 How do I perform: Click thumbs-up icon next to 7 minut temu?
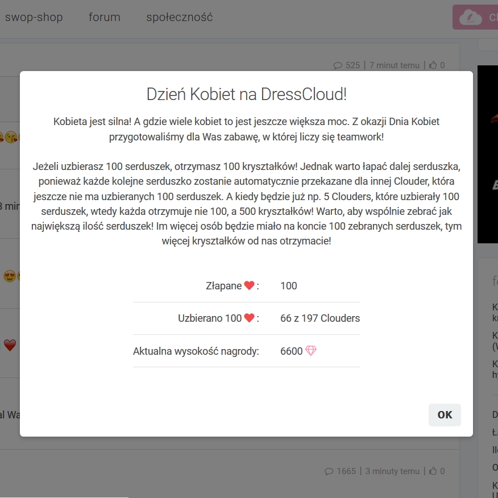tap(433, 65)
